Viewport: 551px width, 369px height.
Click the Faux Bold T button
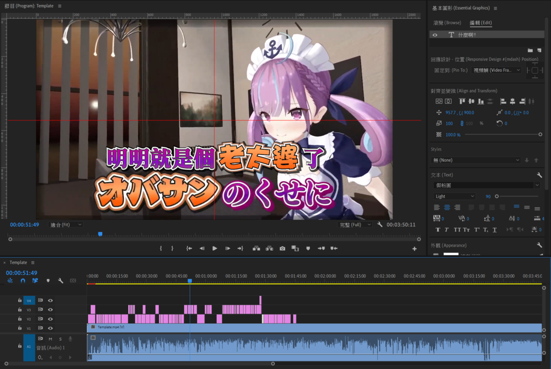coord(438,230)
